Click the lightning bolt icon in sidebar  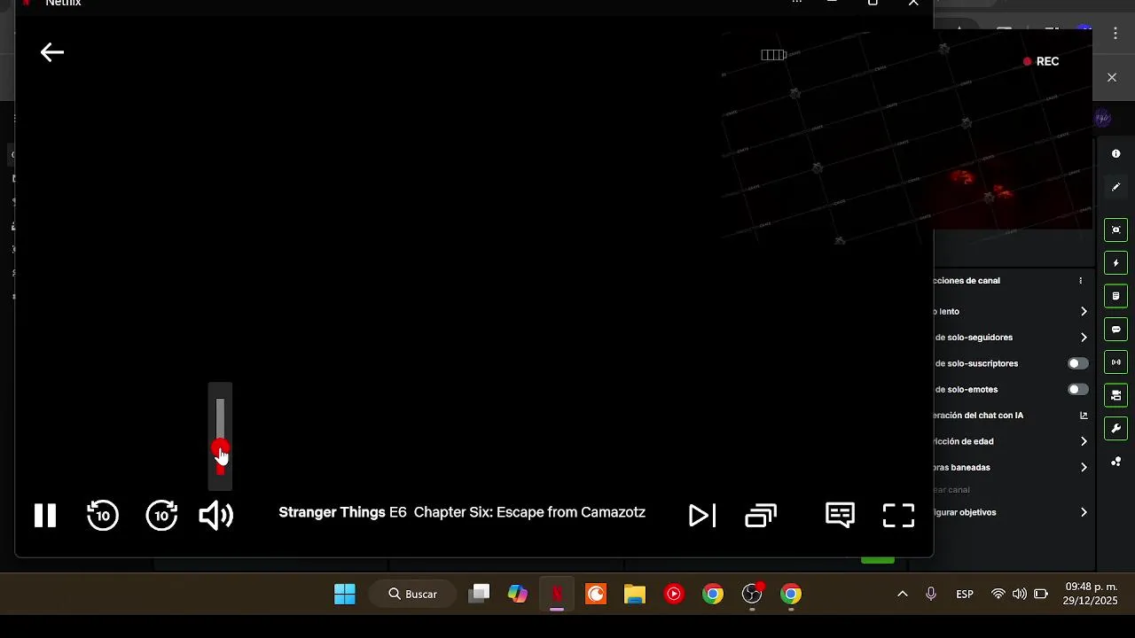click(1116, 263)
